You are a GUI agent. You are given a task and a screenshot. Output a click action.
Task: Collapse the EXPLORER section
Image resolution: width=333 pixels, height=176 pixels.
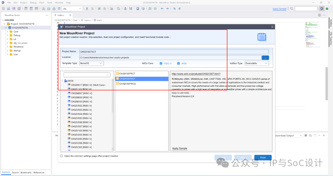(3, 20)
